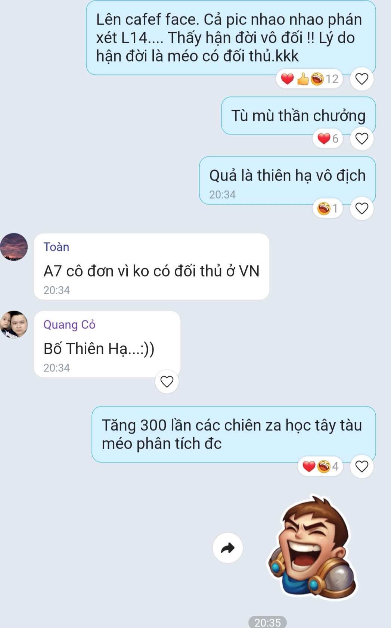Open Toàn's sunset profile avatar
Screen dimensions: 391x628
tap(14, 247)
